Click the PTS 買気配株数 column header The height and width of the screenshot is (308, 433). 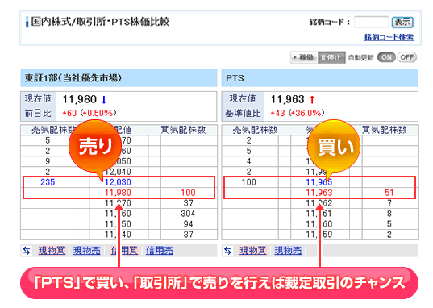tap(384, 130)
